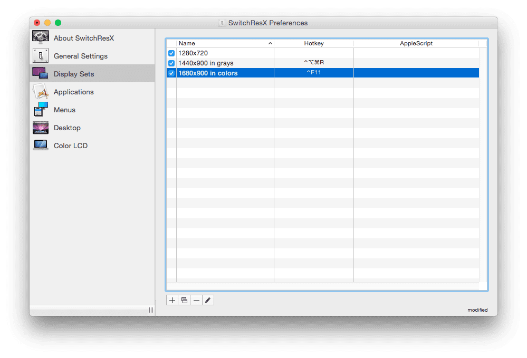This screenshot has width=527, height=358.
Task: Select the 1280x720 row
Action: pos(323,53)
